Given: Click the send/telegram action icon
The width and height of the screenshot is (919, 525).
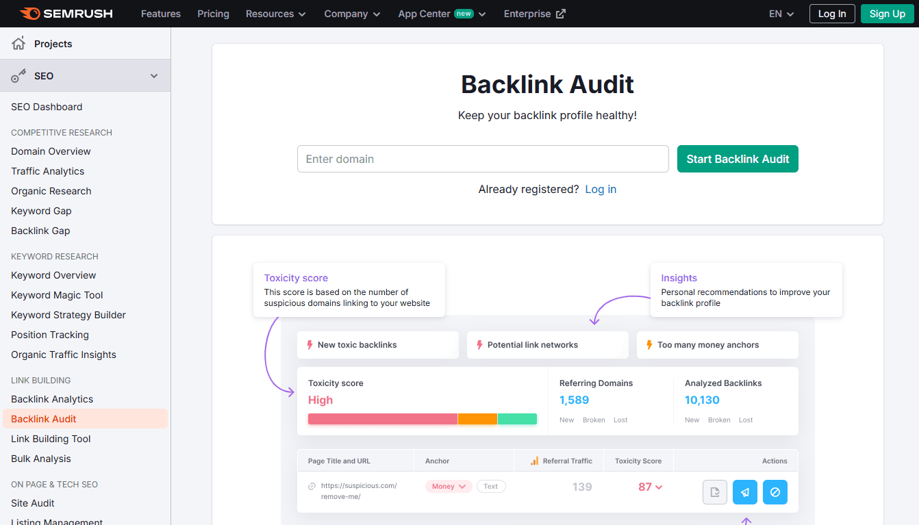Looking at the screenshot, I should pyautogui.click(x=745, y=492).
